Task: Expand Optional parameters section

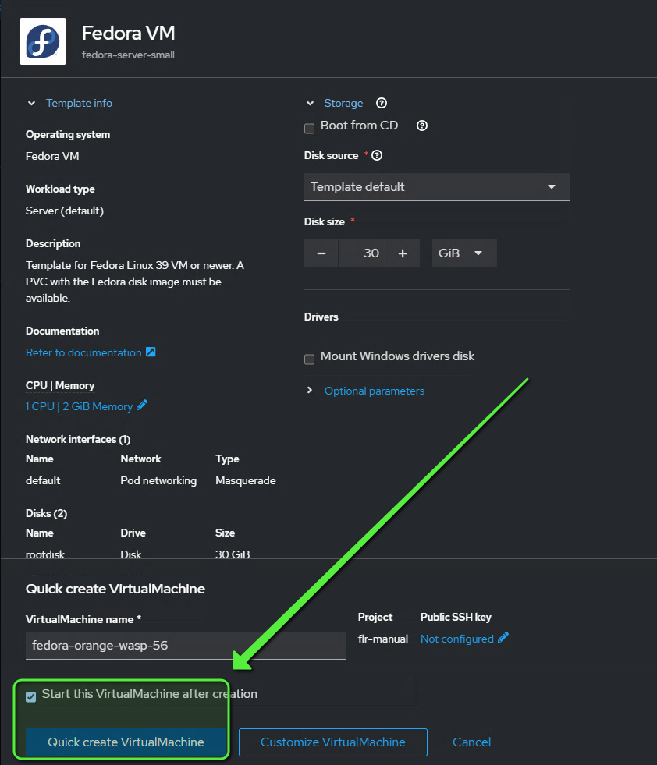Action: pyautogui.click(x=310, y=391)
